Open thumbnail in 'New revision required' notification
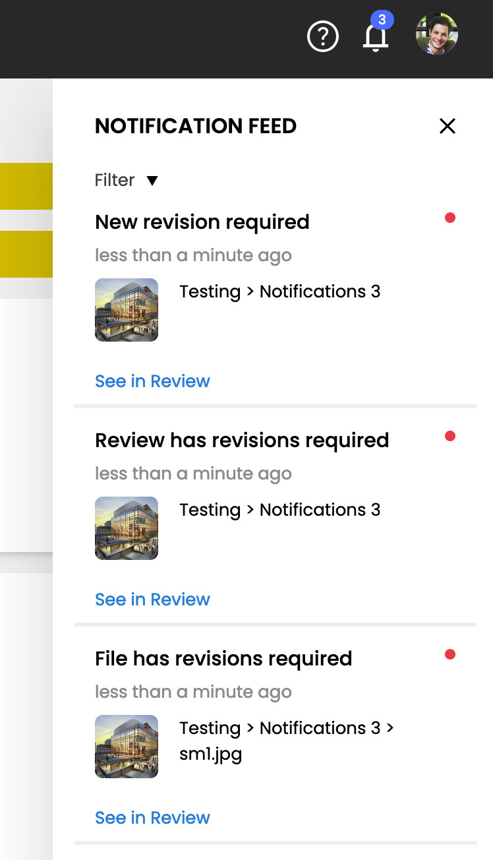Image resolution: width=493 pixels, height=860 pixels. (127, 310)
